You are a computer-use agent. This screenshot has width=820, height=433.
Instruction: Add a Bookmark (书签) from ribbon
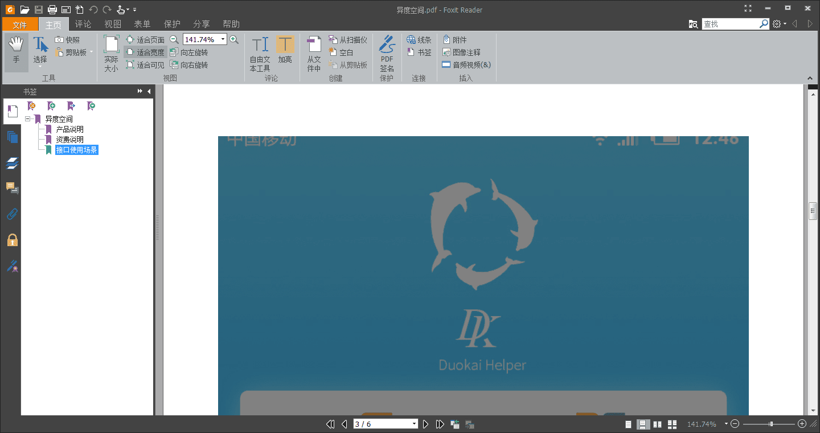[x=419, y=52]
